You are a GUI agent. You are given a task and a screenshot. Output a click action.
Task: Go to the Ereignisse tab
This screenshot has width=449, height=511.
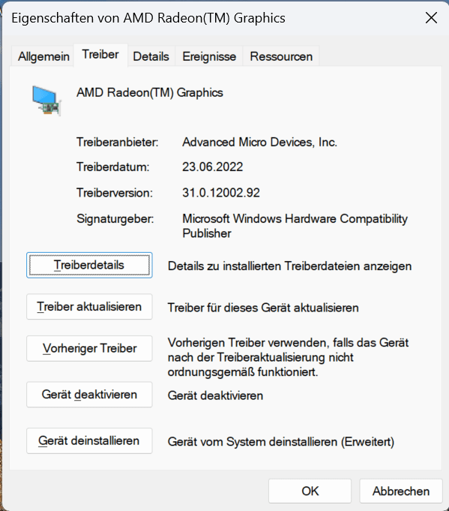(209, 56)
